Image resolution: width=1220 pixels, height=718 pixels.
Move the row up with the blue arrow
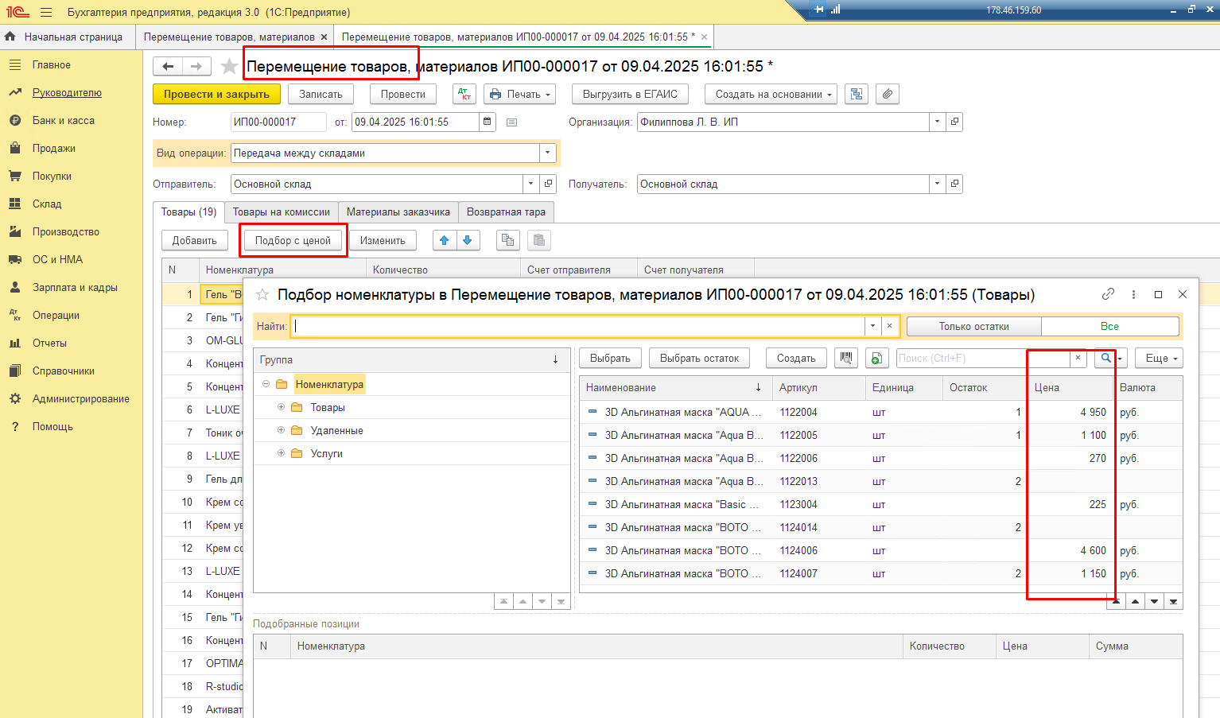(x=445, y=240)
